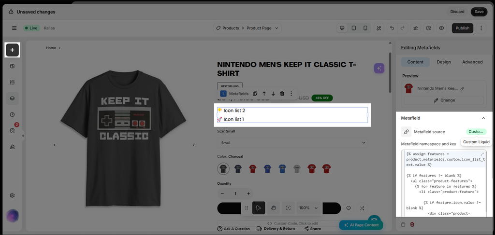Open the sections icon below the plus button
495x235 pixels.
[x=12, y=66]
